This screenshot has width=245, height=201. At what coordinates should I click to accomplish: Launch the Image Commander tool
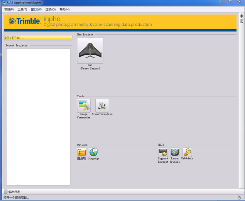(x=84, y=106)
